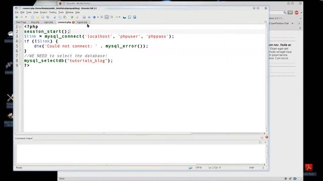The image size is (323, 181).
Task: Click the greyed forward navigation arrow
Action: [21, 17]
